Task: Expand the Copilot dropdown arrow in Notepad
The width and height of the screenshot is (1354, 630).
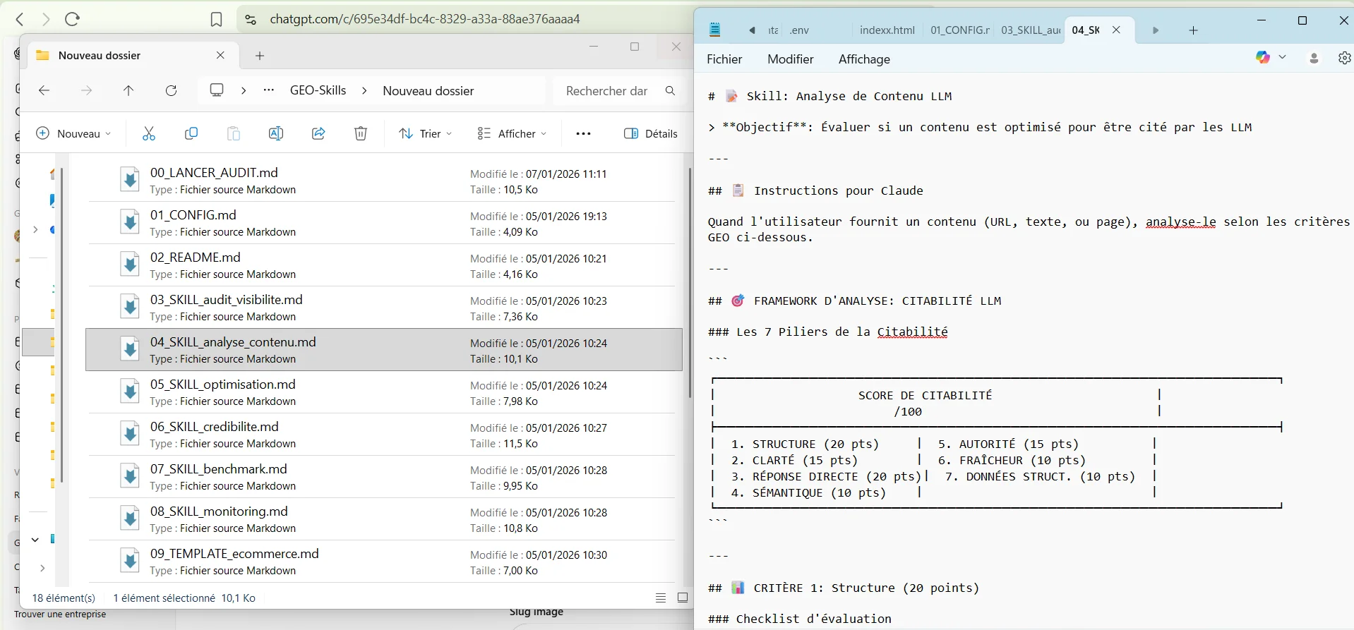Action: pos(1282,57)
